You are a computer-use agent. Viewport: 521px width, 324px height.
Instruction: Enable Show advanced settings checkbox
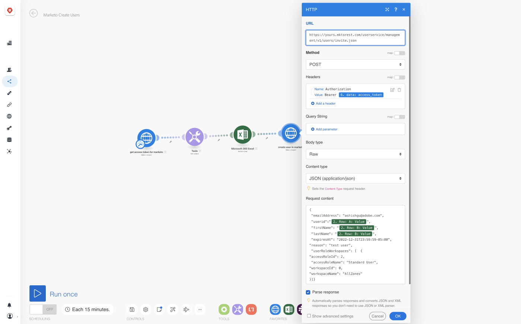309,316
